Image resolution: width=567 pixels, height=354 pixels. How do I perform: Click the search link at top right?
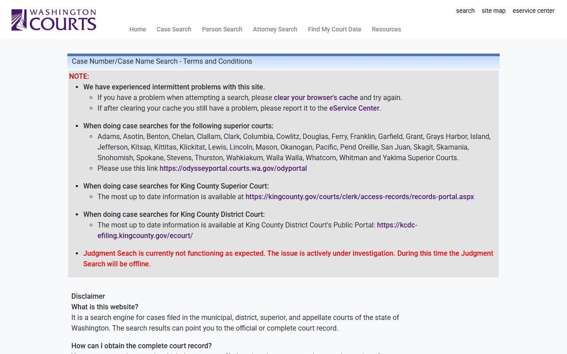coord(465,11)
